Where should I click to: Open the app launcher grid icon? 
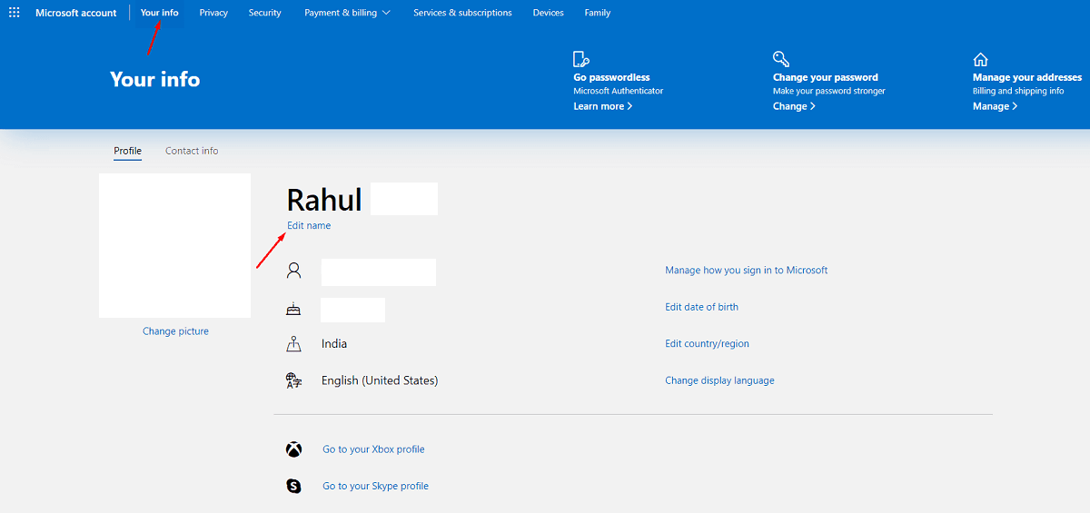click(14, 13)
